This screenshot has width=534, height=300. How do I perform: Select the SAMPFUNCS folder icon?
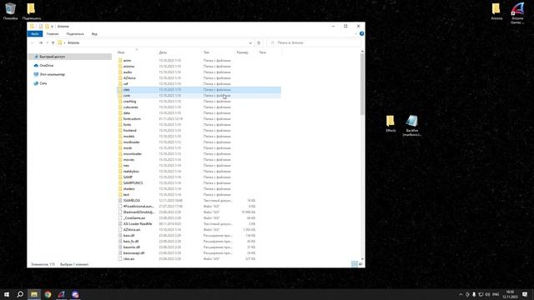point(120,183)
